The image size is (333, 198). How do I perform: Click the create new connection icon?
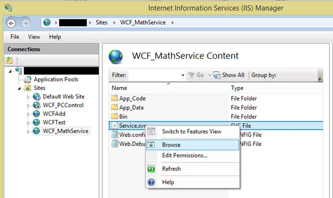coord(9,60)
